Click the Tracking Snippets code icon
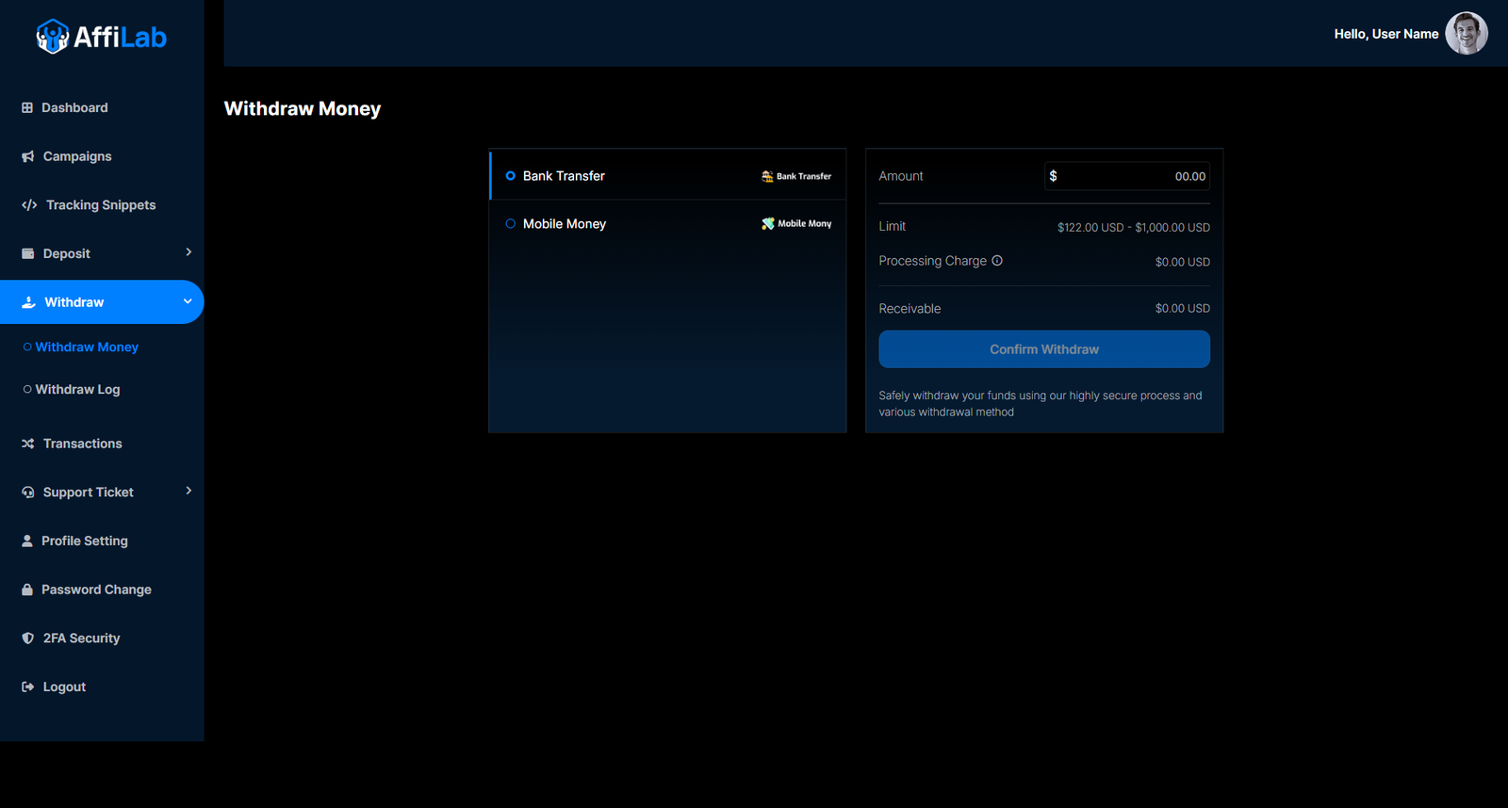Screen dimensions: 1508x808 [x=29, y=205]
